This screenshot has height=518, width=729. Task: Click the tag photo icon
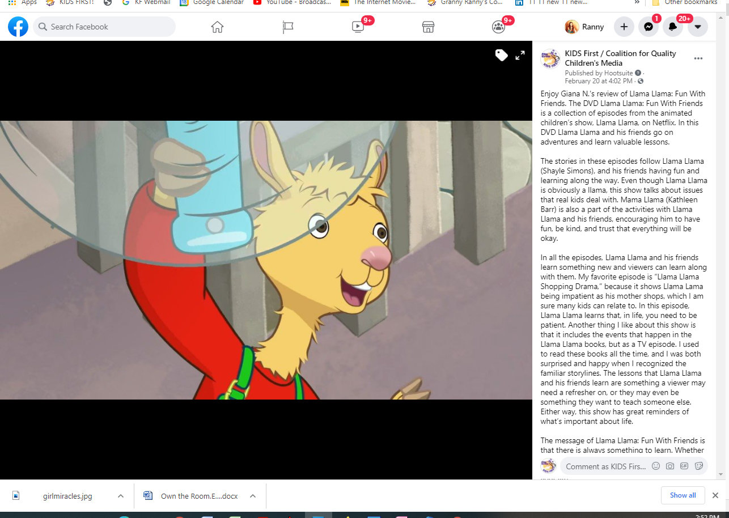coord(501,55)
